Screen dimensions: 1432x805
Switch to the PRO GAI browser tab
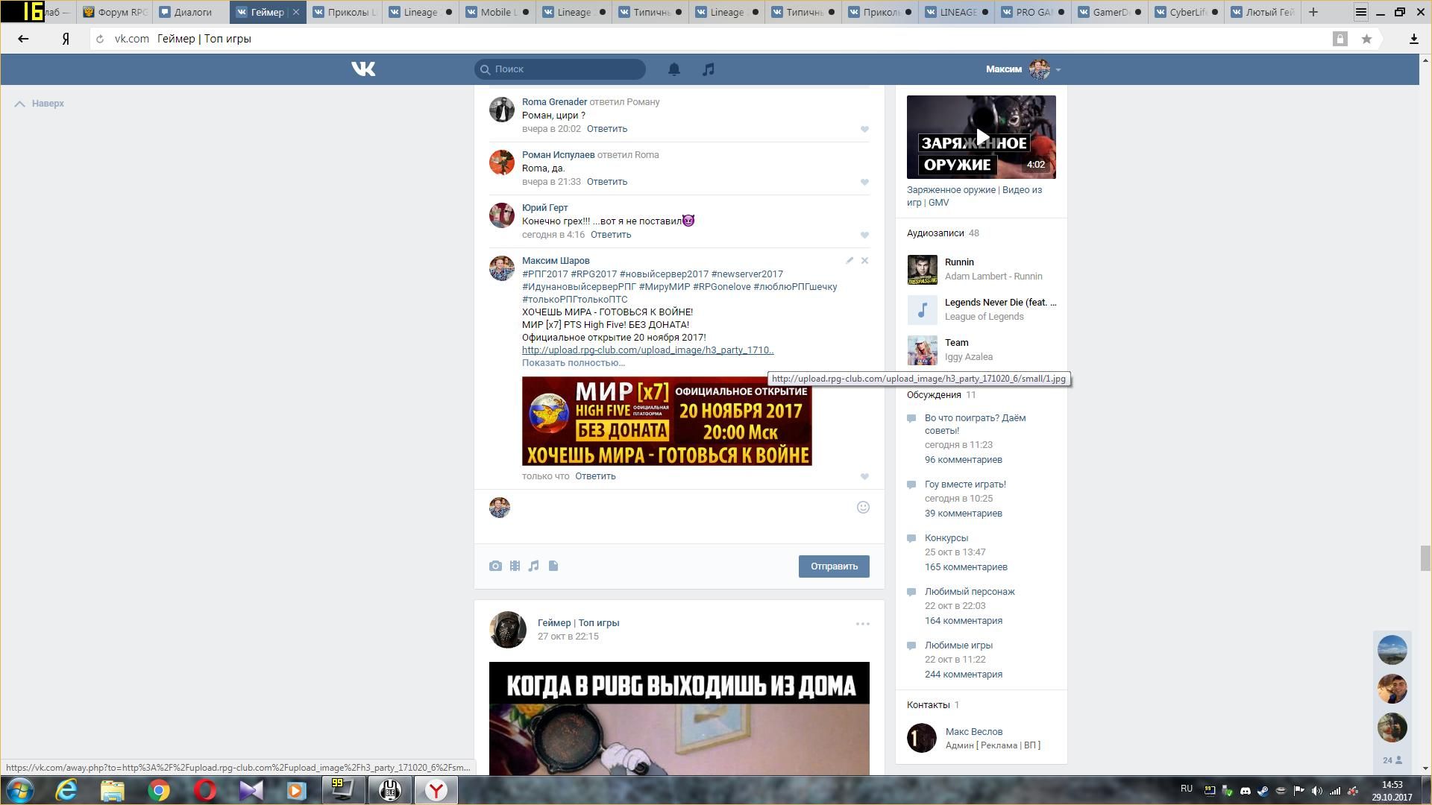coord(1032,12)
